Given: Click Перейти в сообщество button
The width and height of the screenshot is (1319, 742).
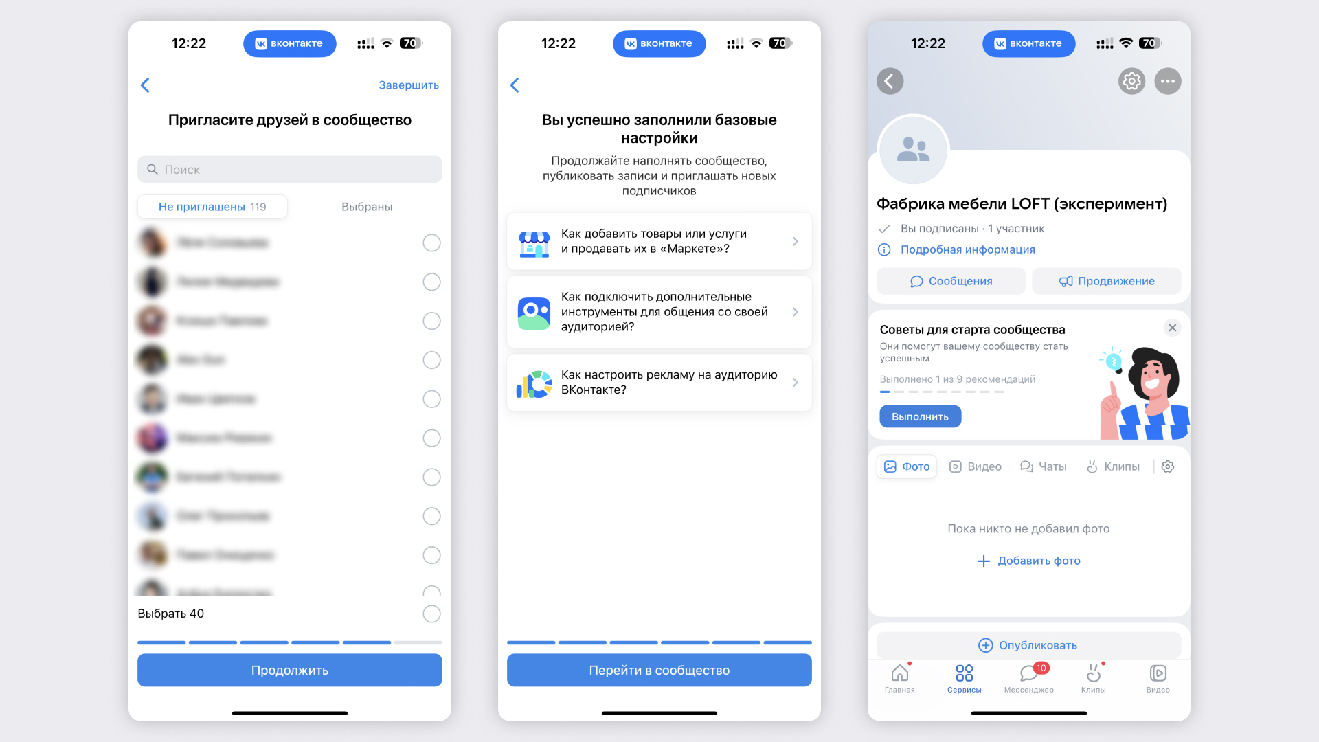Looking at the screenshot, I should [x=659, y=670].
